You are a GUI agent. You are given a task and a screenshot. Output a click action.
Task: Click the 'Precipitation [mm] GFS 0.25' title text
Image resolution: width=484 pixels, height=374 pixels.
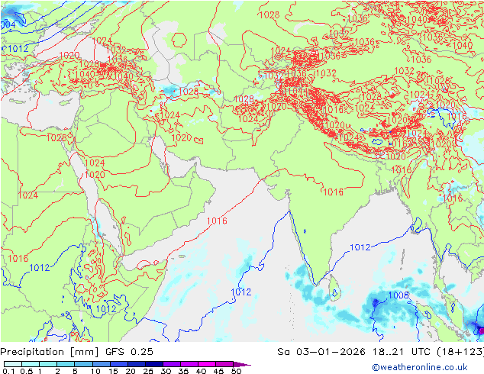pyautogui.click(x=76, y=352)
